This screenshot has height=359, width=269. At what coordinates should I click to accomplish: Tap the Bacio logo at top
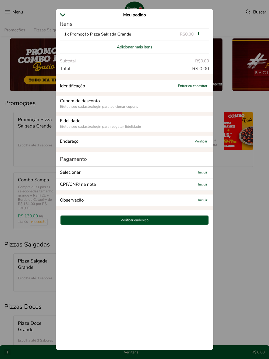[134, 5]
